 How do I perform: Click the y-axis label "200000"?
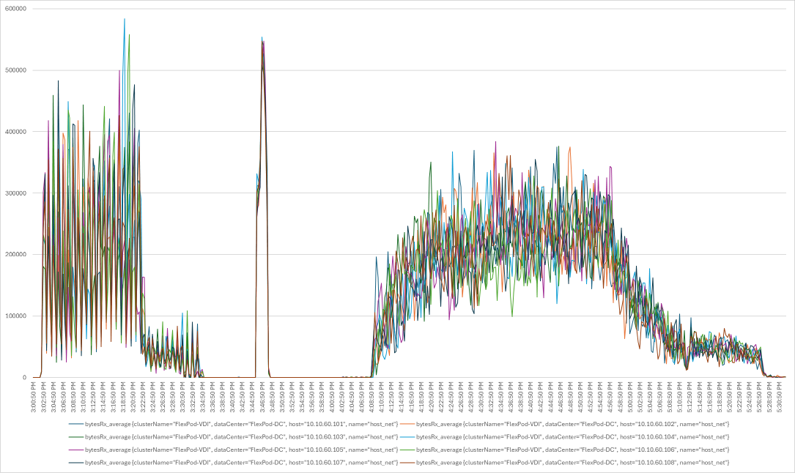[x=15, y=255]
